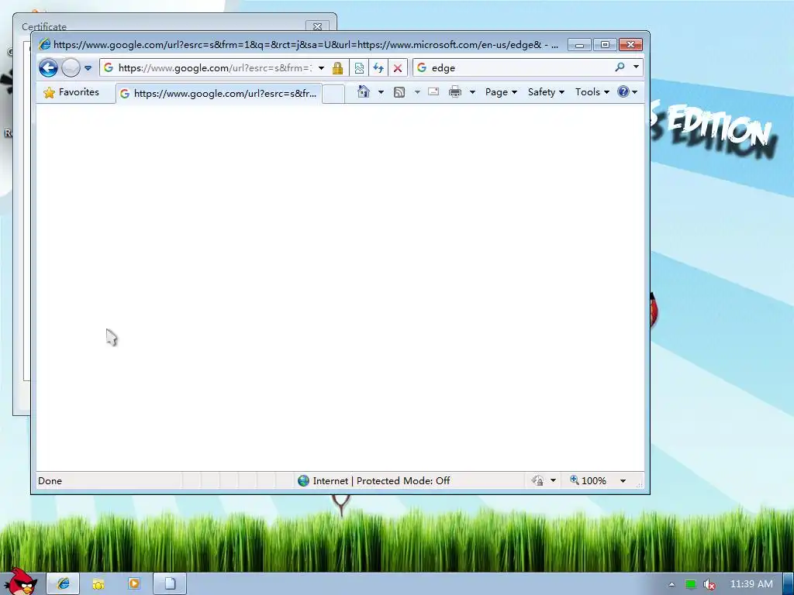The height and width of the screenshot is (595, 794).
Task: Click the privacy/security status bar icon
Action: [538, 480]
